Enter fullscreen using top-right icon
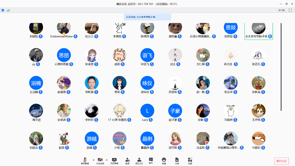295x166 pixels. click(x=290, y=11)
